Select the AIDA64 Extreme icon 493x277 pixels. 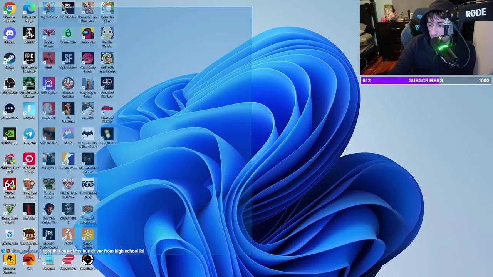(x=10, y=188)
